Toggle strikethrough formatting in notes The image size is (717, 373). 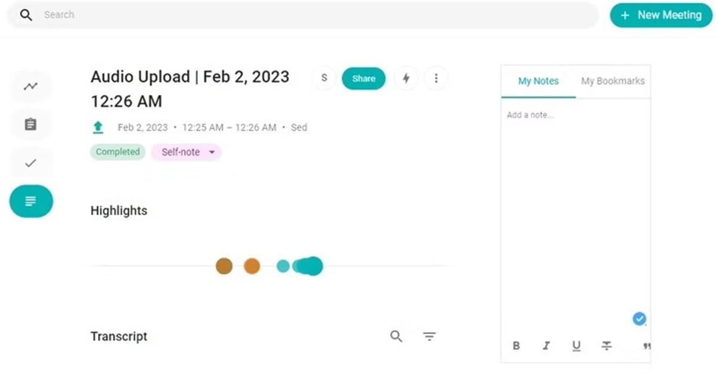(x=606, y=346)
